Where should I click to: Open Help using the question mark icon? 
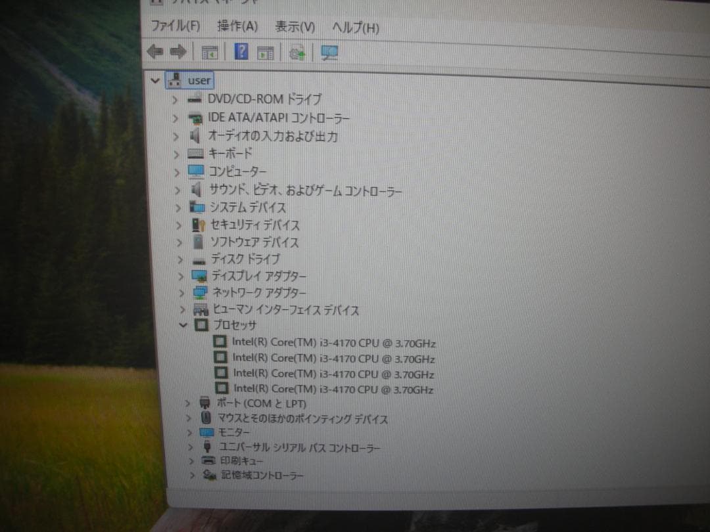(241, 51)
